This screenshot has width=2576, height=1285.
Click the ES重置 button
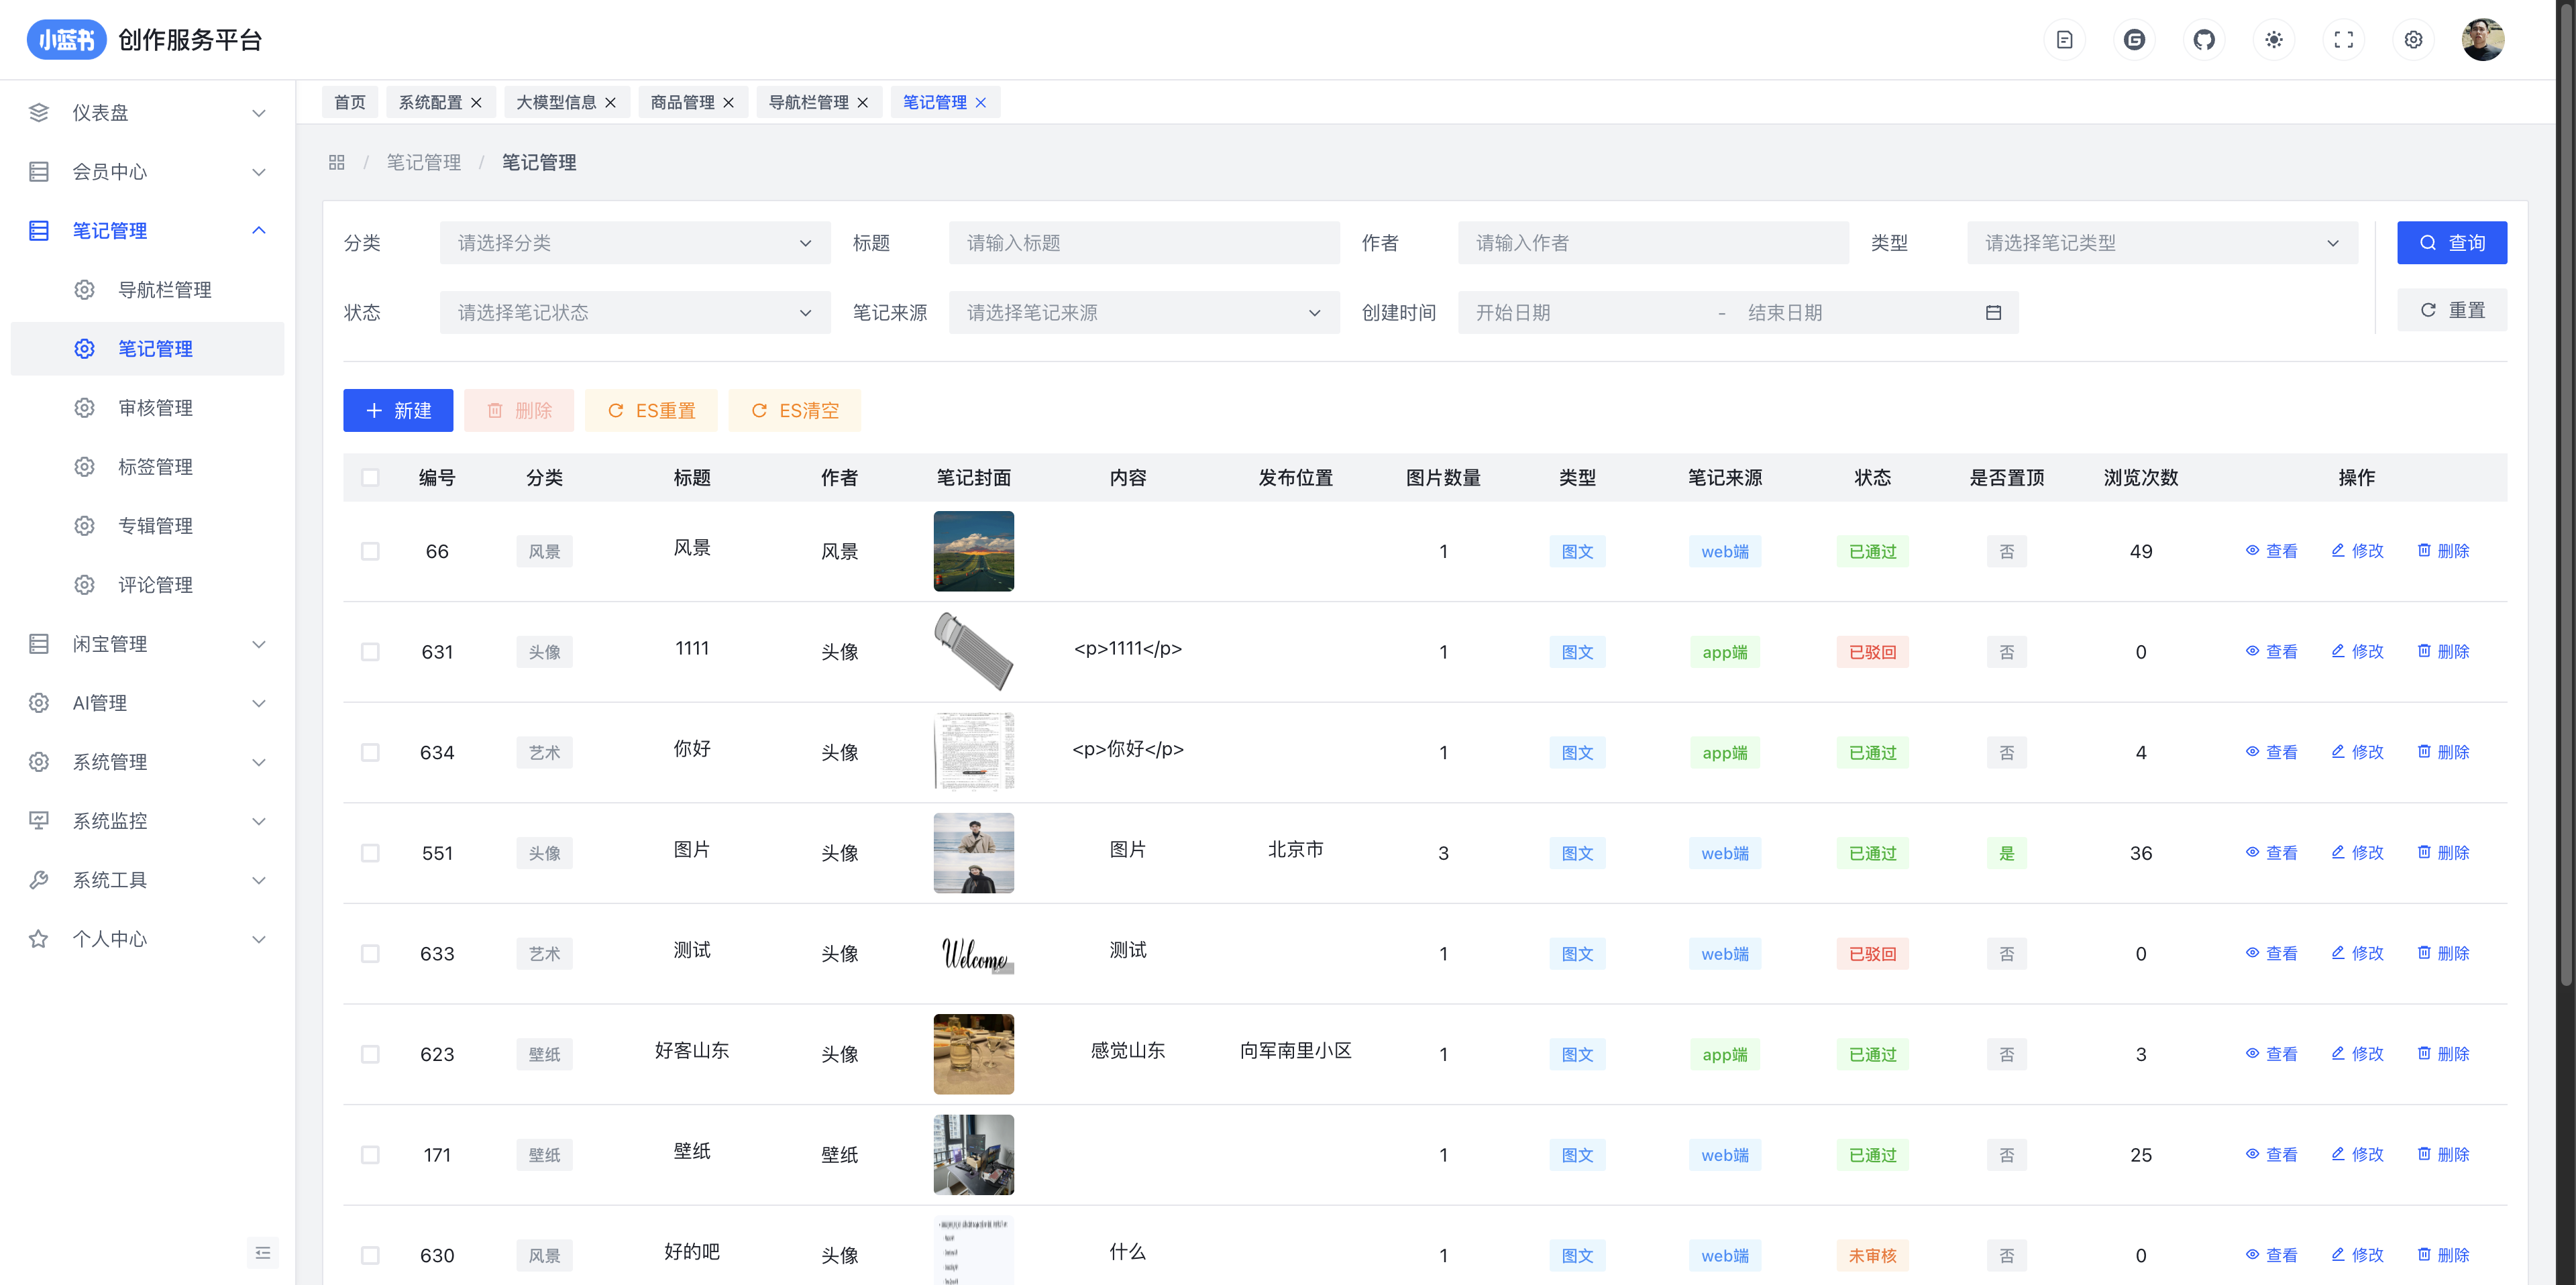click(651, 411)
